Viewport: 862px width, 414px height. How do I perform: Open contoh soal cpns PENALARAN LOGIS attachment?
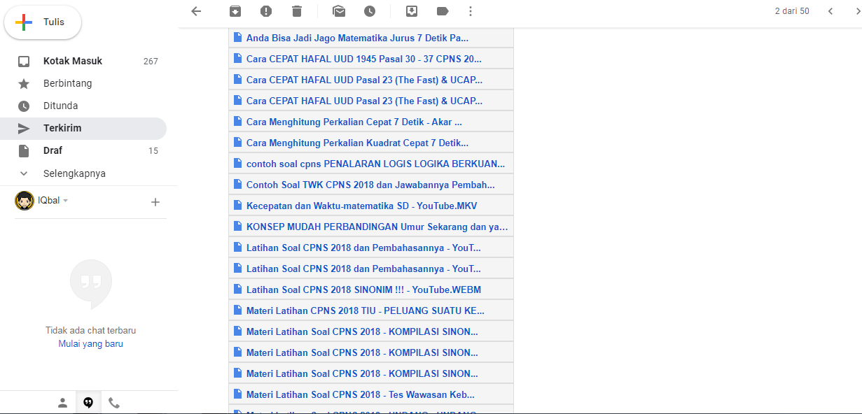point(371,164)
